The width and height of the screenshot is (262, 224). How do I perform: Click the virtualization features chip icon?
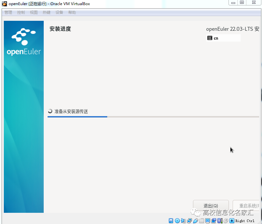pyautogui.click(x=219, y=220)
